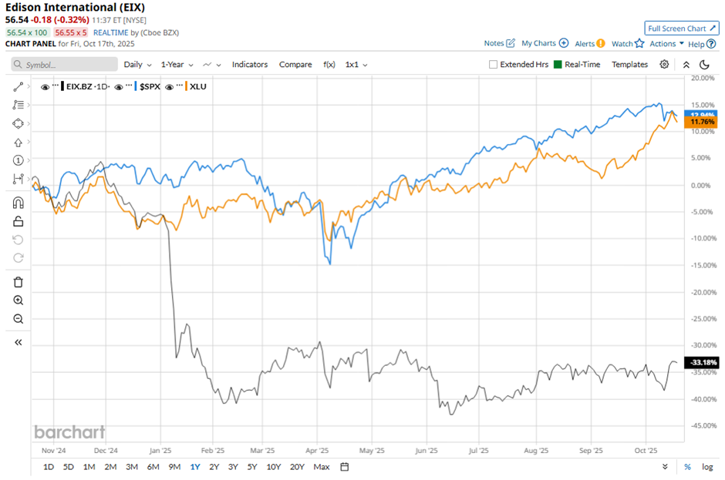The width and height of the screenshot is (725, 480).
Task: Expand the bottom panel double chevron
Action: click(665, 467)
